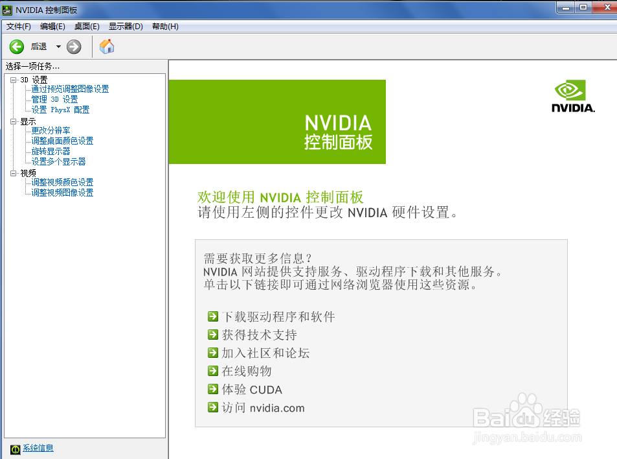Click the 系统信息 icon at bottom left
Image resolution: width=617 pixels, height=459 pixels.
[15, 449]
